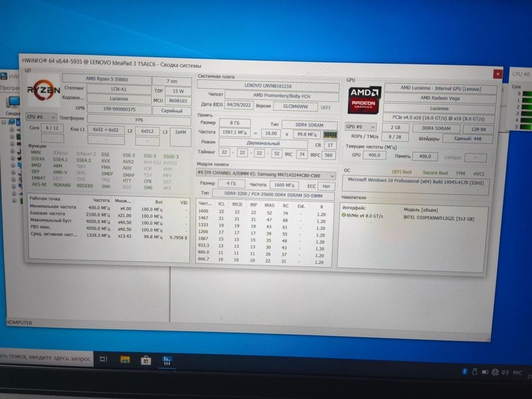The image size is (532, 399).
Task: Click the memory module chip icon
Action: [x=330, y=134]
